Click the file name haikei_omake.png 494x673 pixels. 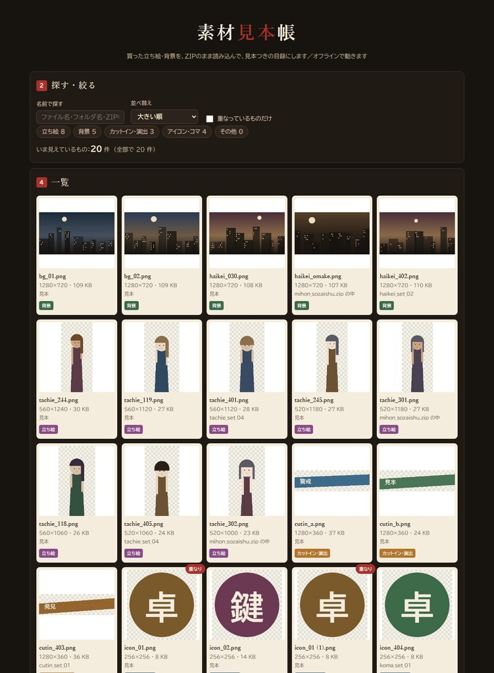[x=318, y=277]
